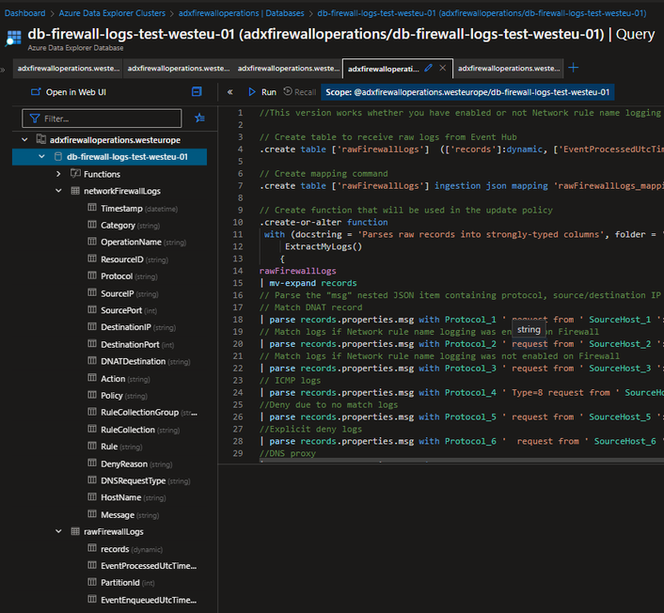664x613 pixels.
Task: Click the column icon beside Protocol
Action: (x=92, y=275)
